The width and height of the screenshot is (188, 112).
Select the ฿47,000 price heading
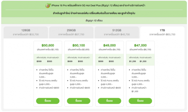tap(140, 45)
